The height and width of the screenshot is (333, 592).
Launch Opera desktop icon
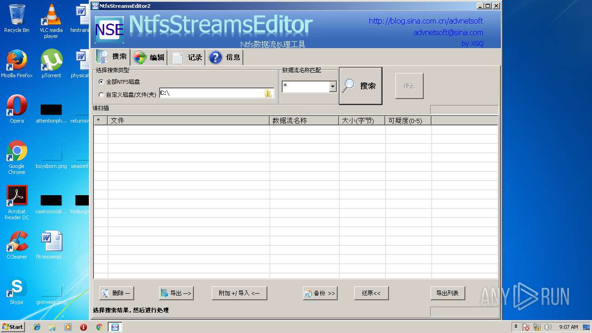[17, 109]
